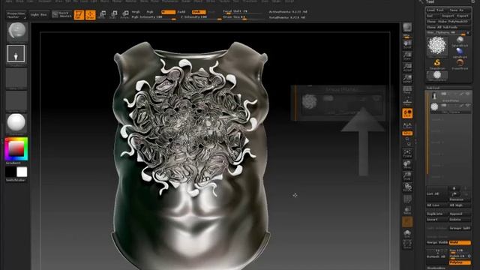The height and width of the screenshot is (270, 480).
Task: Open the current brush thumbnail popup
Action: tap(17, 31)
